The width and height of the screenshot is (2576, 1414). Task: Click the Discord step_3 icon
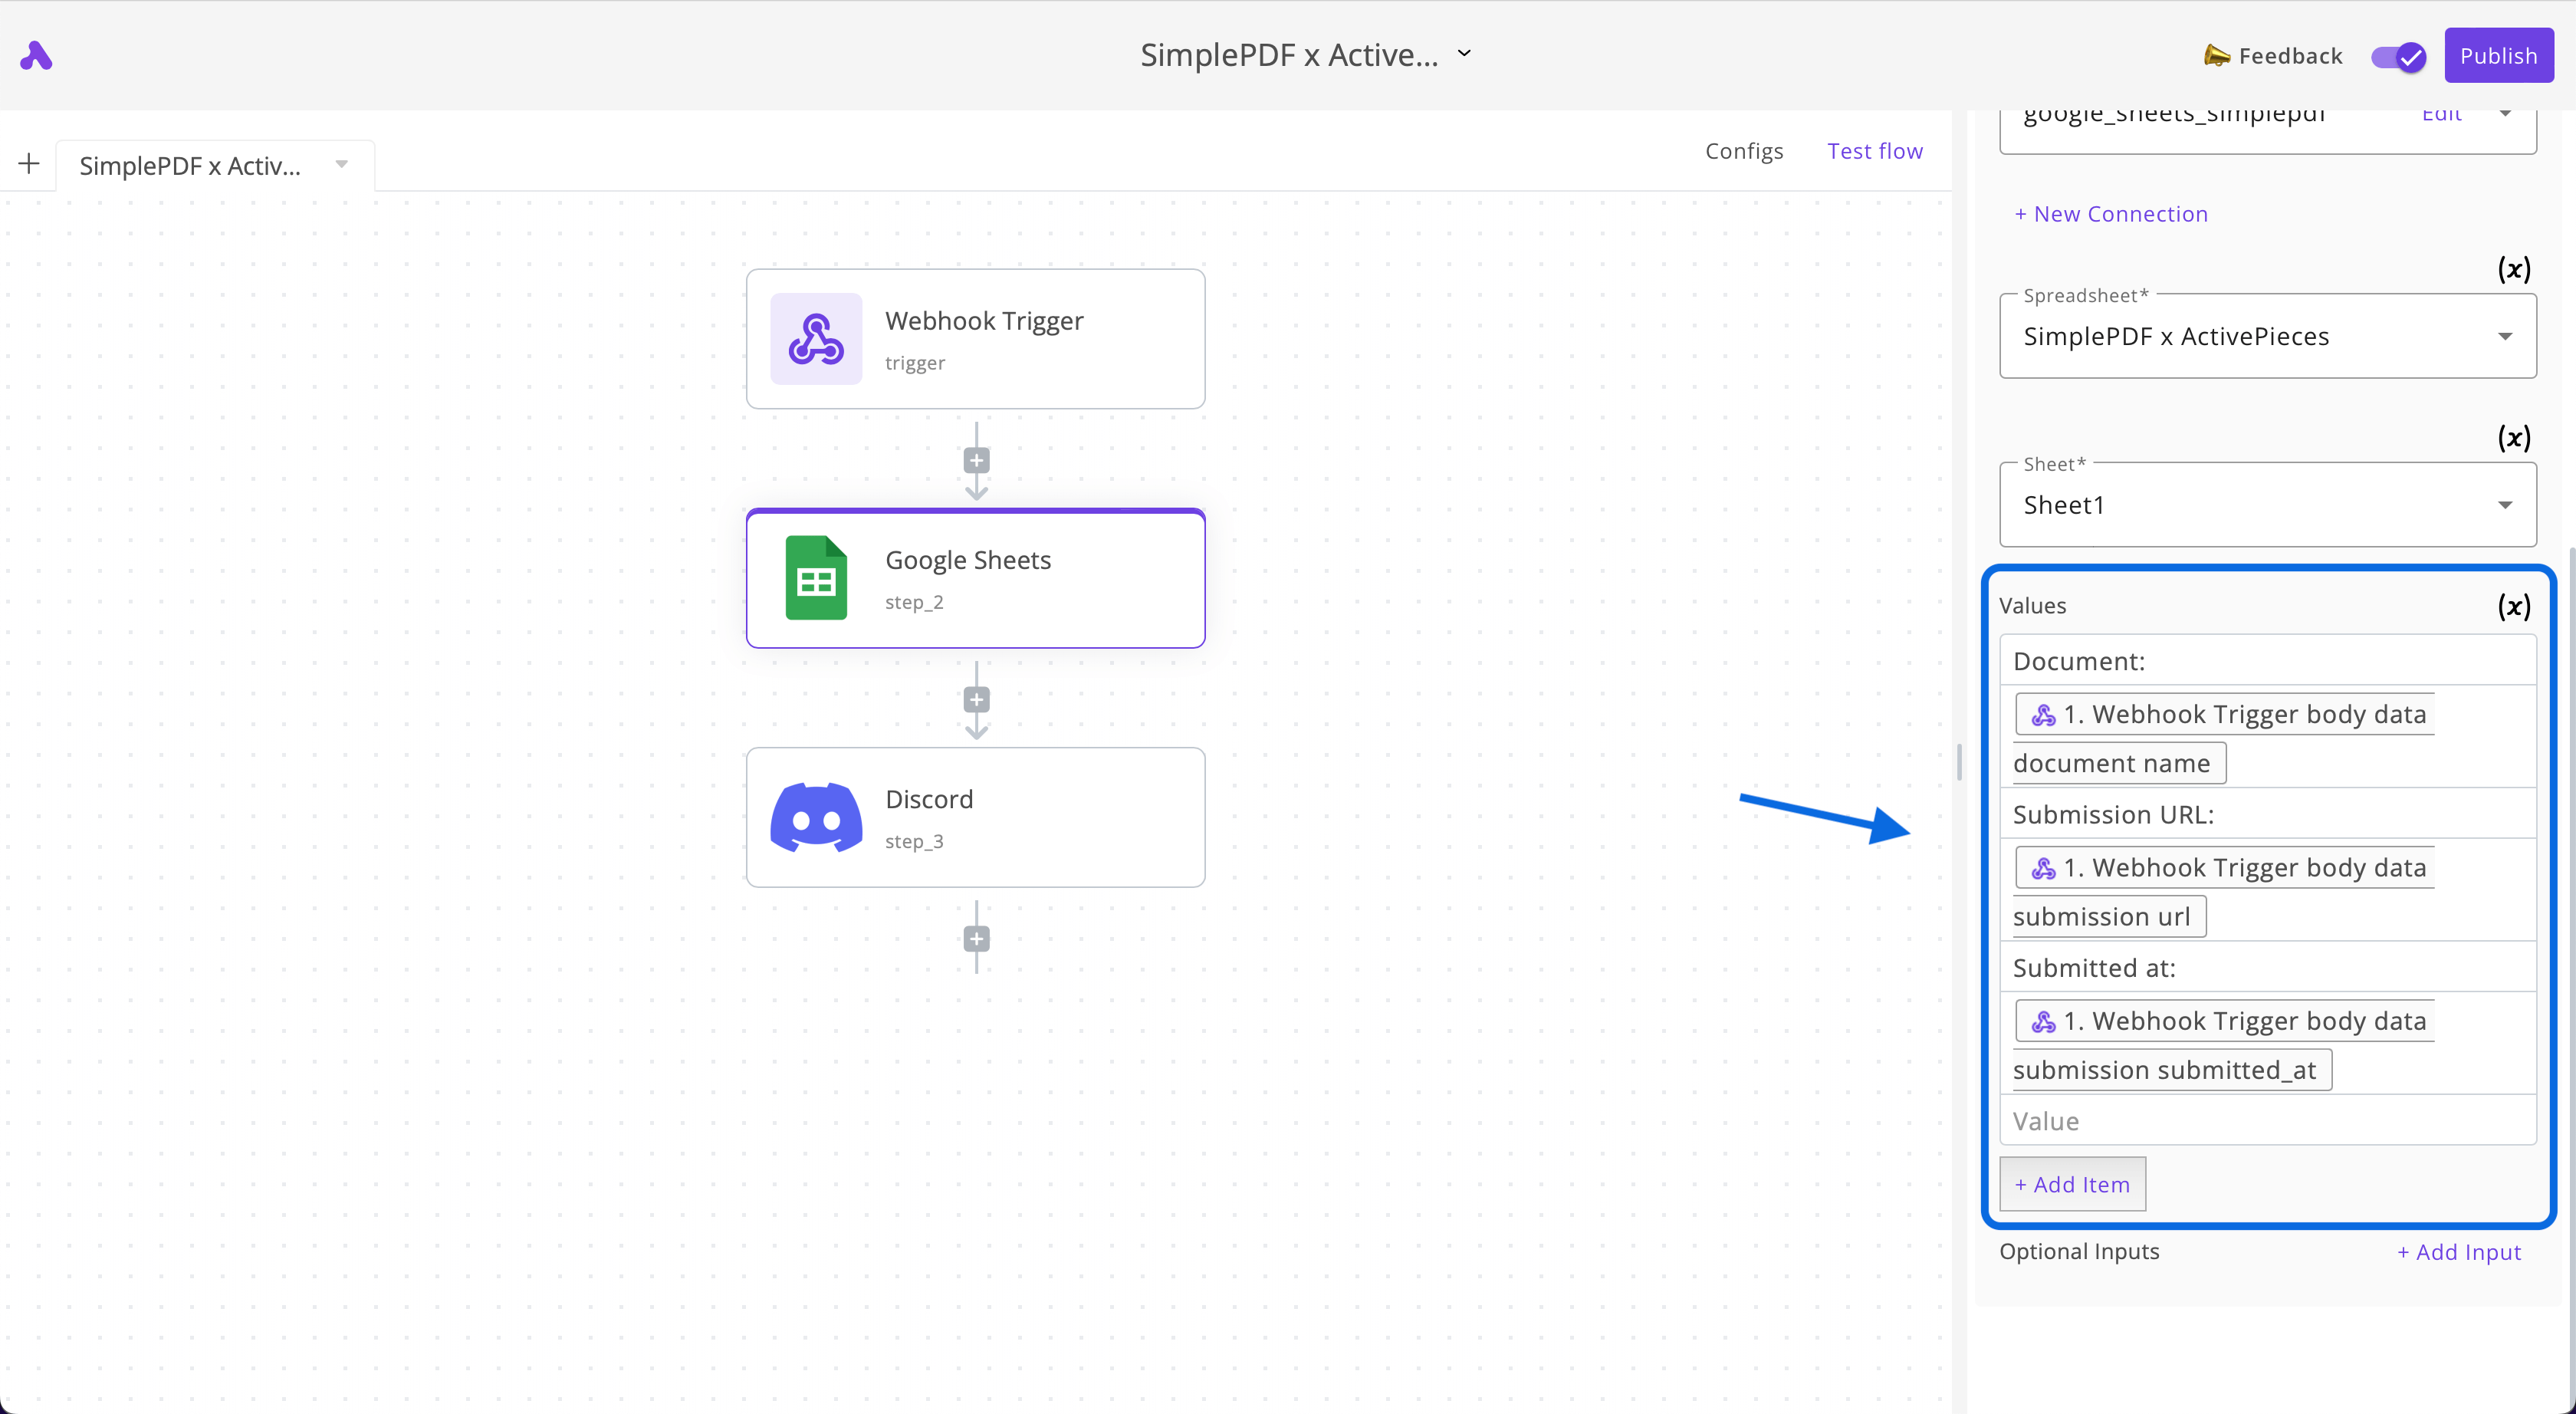point(814,817)
